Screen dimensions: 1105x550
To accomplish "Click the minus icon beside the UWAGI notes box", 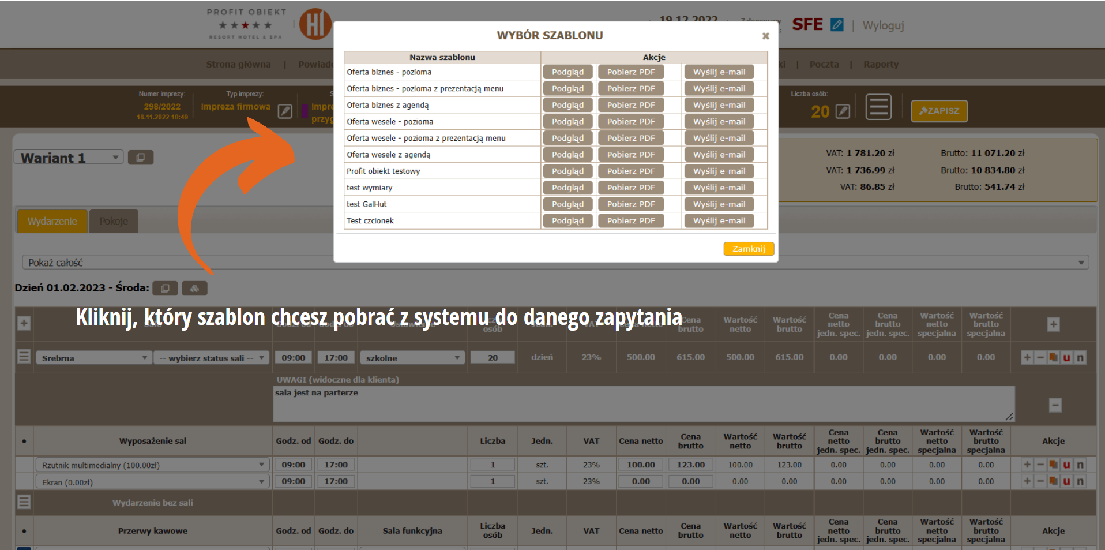I will coord(1055,405).
